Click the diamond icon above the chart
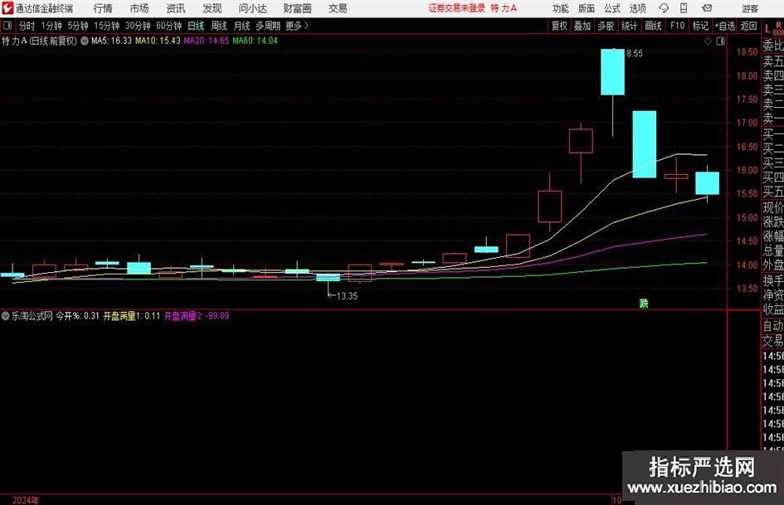Image resolution: width=784 pixels, height=505 pixels. 707,40
